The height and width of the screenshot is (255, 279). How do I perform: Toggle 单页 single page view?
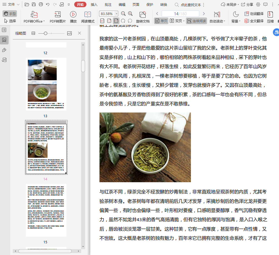[161, 21]
